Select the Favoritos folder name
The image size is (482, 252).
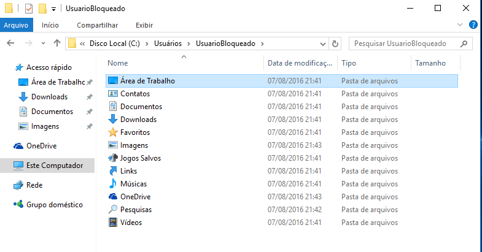click(135, 132)
